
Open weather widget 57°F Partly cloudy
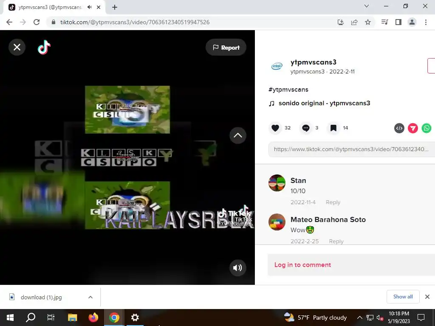tap(315, 318)
